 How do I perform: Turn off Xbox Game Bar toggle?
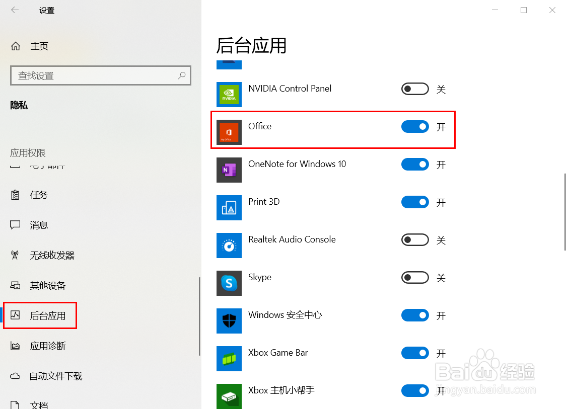415,353
